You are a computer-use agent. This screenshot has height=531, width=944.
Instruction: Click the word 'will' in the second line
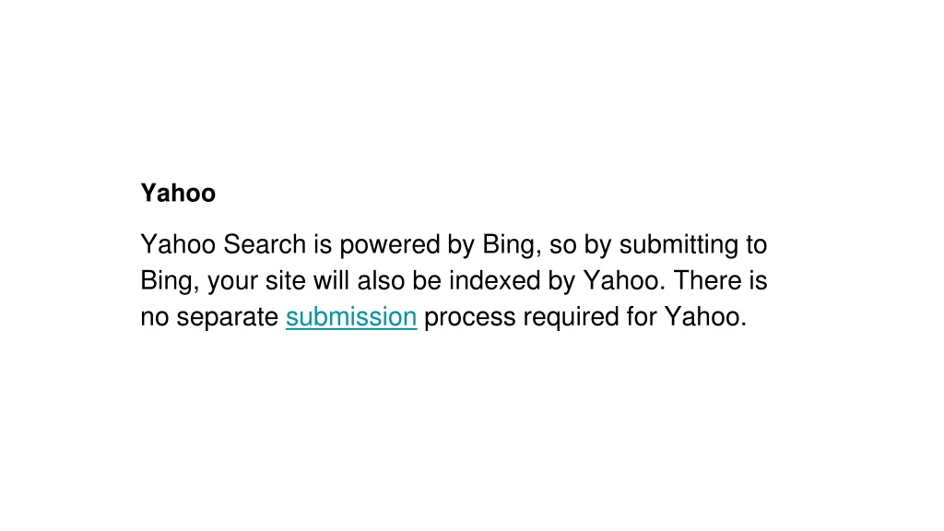[331, 280]
